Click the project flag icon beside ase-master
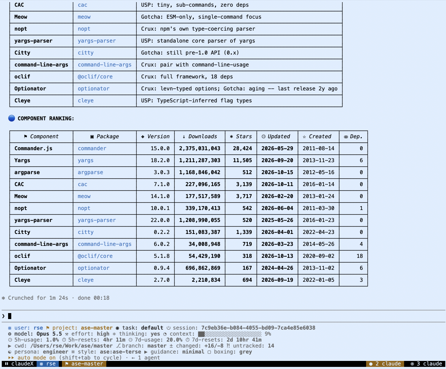The width and height of the screenshot is (446, 369). [x=48, y=328]
